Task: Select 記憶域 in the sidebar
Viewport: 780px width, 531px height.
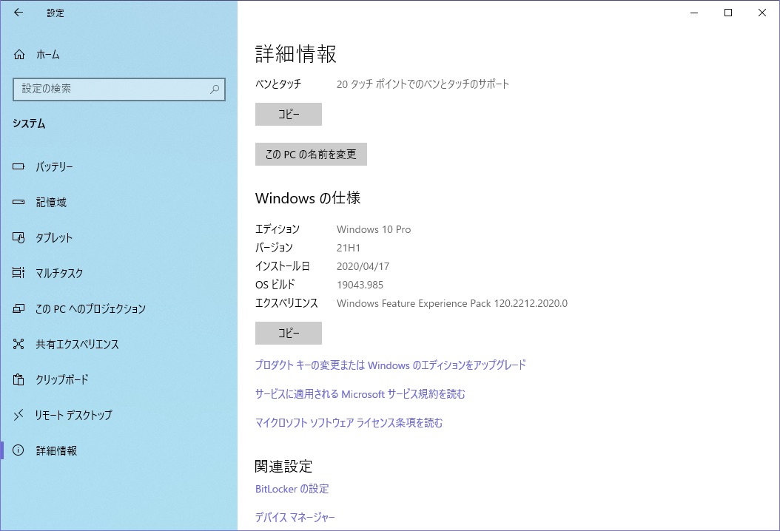Action: [x=51, y=203]
